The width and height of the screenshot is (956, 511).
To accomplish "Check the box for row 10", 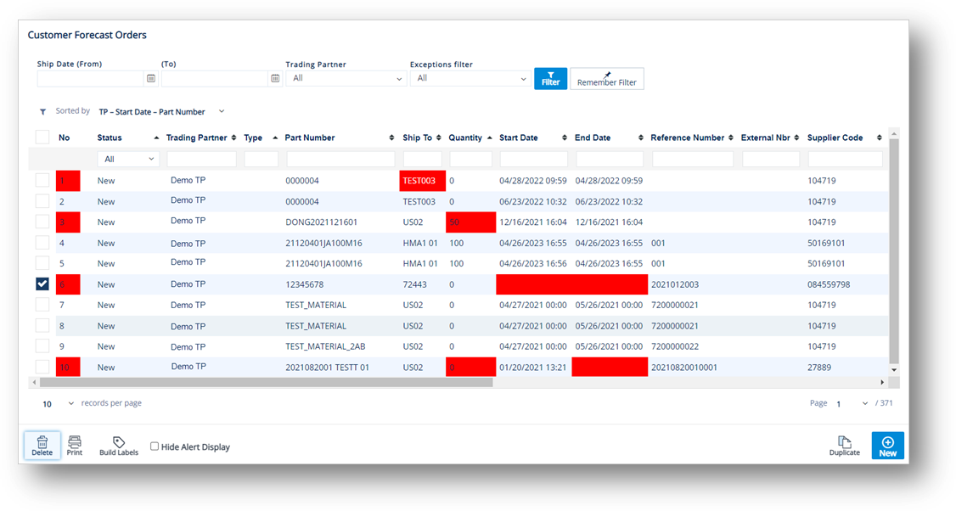I will (42, 367).
